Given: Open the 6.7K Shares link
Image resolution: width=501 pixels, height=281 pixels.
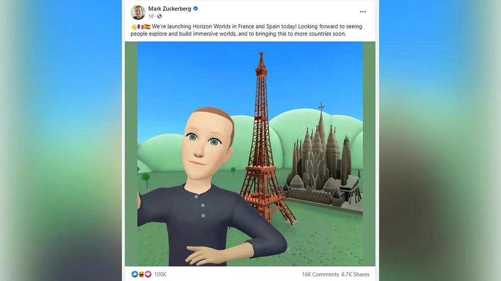Looking at the screenshot, I should 355,274.
